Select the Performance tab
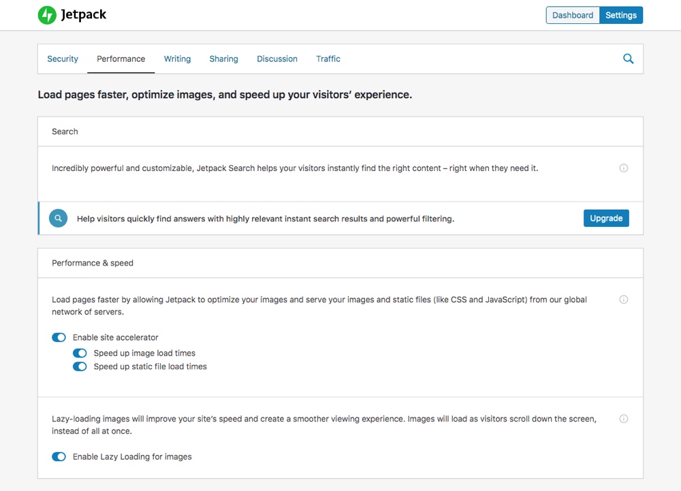The width and height of the screenshot is (681, 491). point(121,59)
